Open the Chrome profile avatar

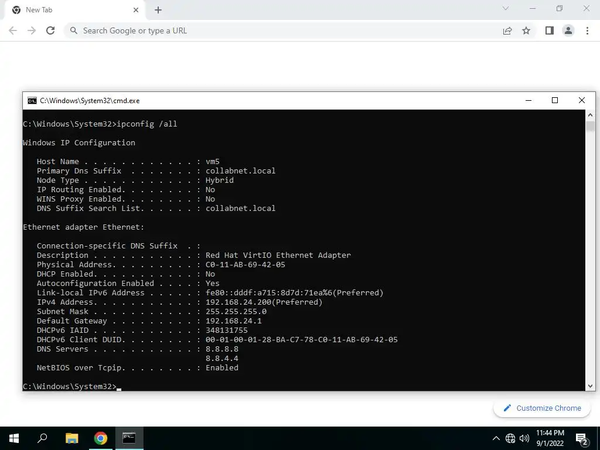pos(568,30)
